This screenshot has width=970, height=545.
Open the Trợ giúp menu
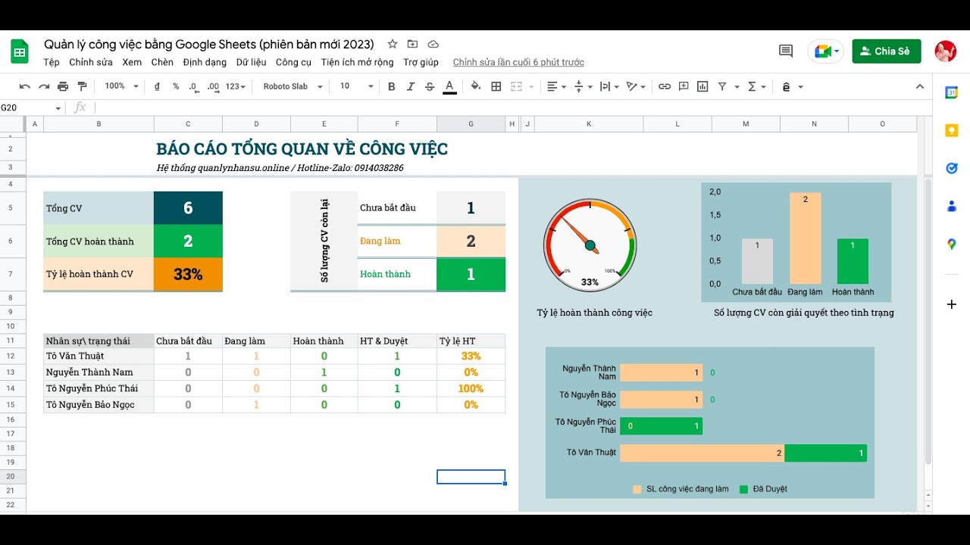(x=421, y=62)
